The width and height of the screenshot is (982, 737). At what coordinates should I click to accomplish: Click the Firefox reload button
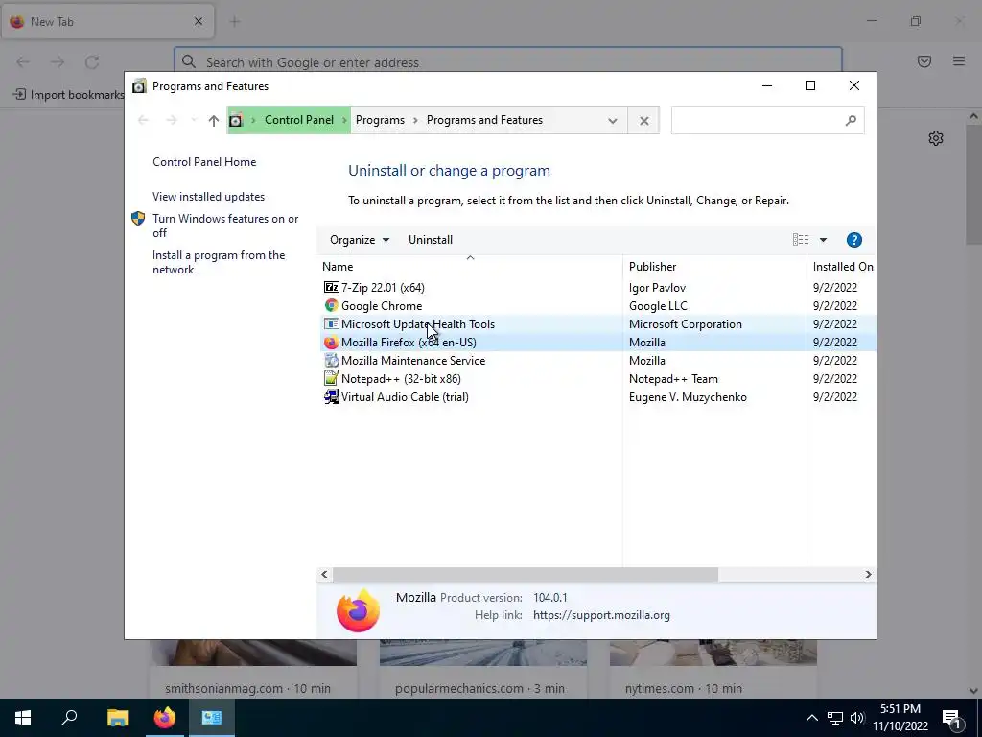(x=92, y=62)
